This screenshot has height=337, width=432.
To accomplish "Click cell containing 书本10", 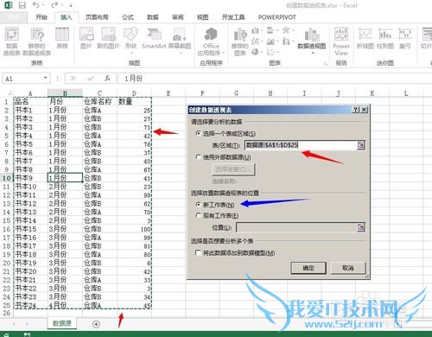I will (30, 187).
